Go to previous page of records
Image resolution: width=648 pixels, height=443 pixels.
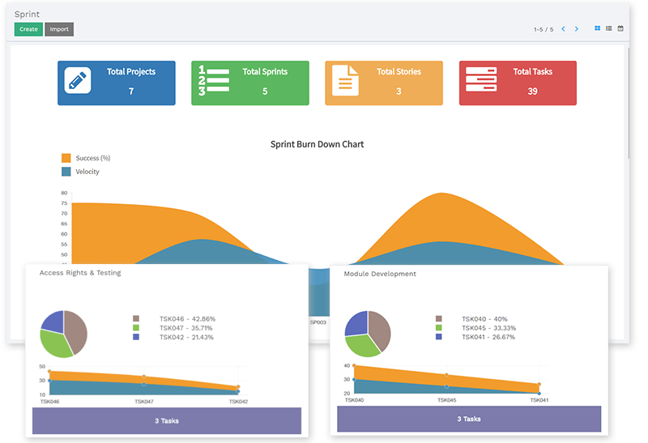(x=563, y=29)
